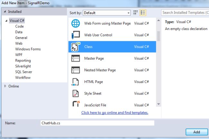Click the JavaScript File template icon

[x=76, y=104]
